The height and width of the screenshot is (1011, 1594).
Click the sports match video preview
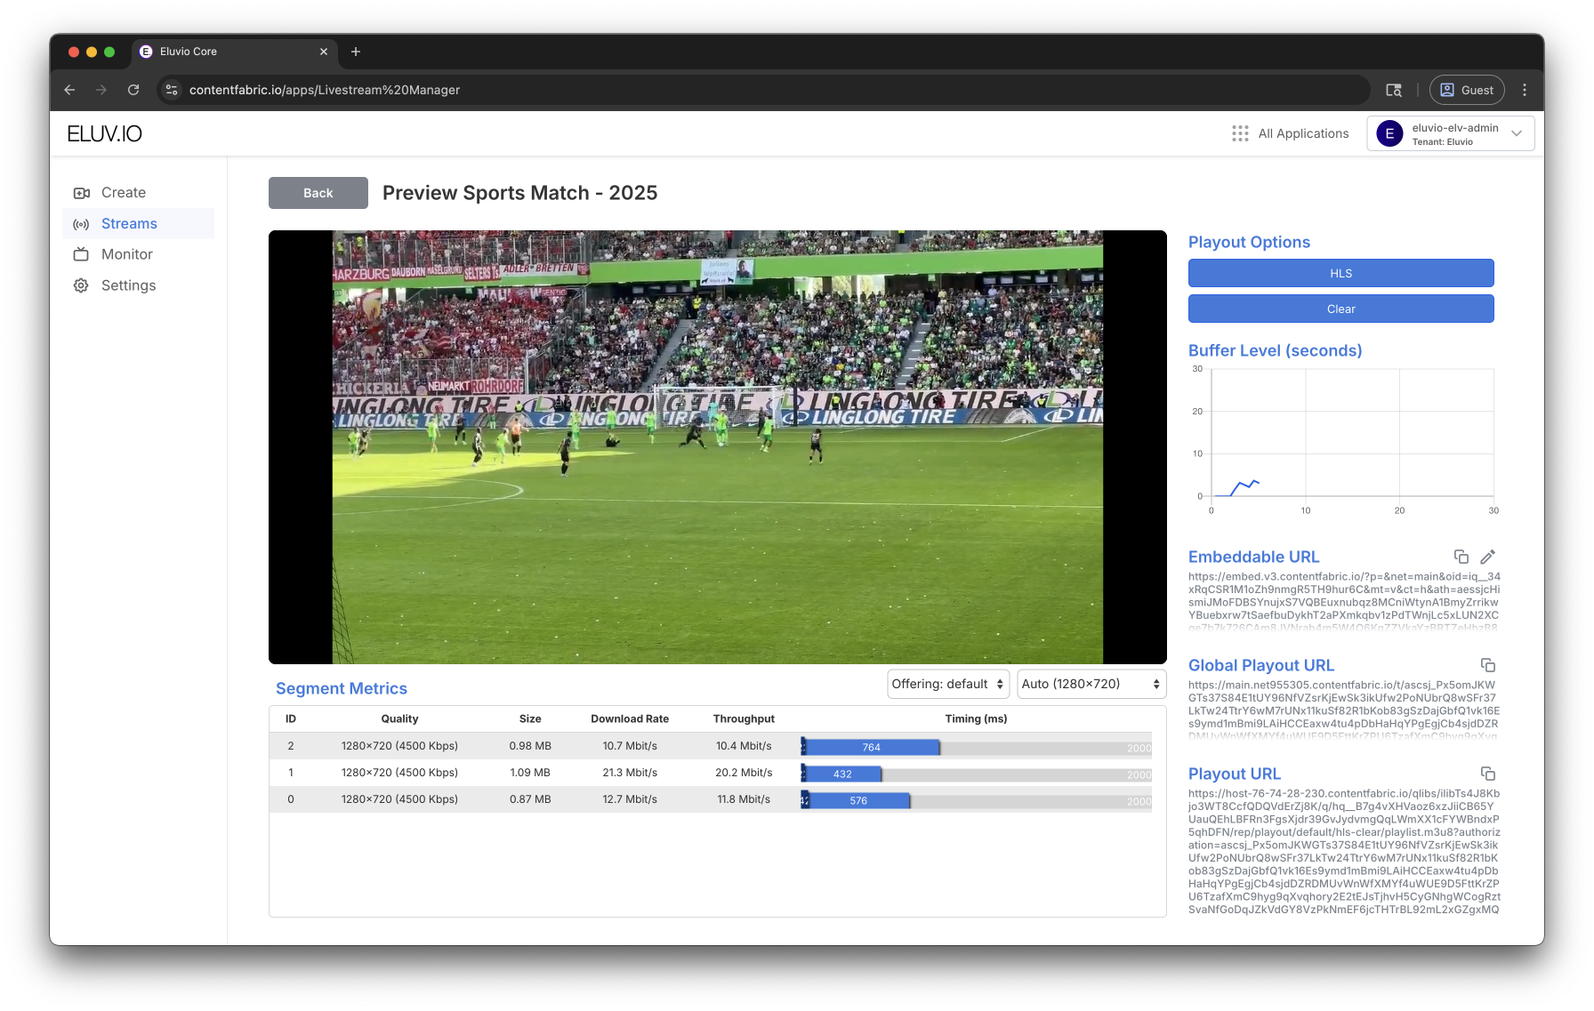717,446
